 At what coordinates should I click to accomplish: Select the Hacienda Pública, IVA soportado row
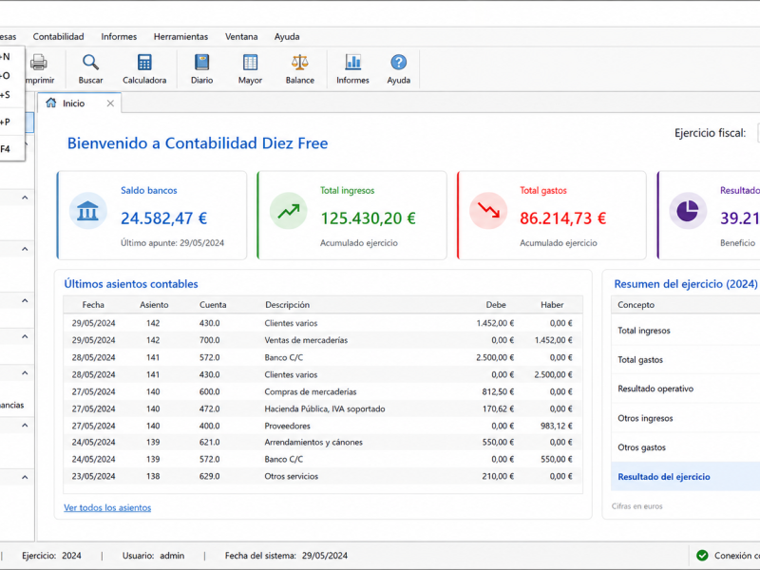click(x=323, y=409)
